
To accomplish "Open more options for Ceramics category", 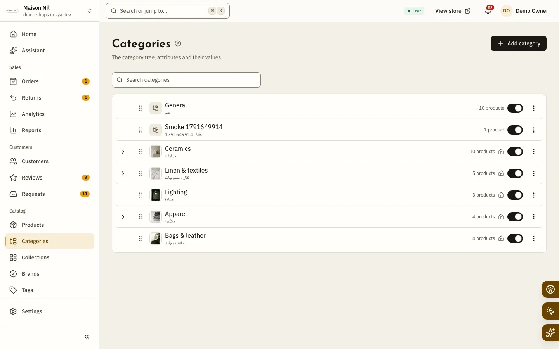I will 534,152.
